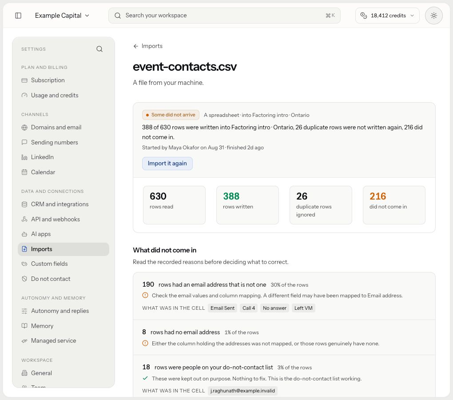Click the event-contacts.csv heading
Image resolution: width=453 pixels, height=400 pixels.
coord(185,67)
